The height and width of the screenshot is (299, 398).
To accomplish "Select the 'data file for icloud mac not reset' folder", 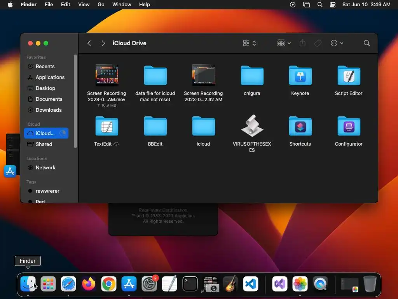I will point(155,76).
